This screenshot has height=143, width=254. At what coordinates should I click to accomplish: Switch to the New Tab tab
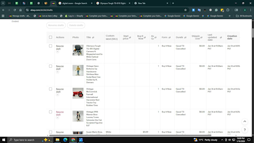151,3
